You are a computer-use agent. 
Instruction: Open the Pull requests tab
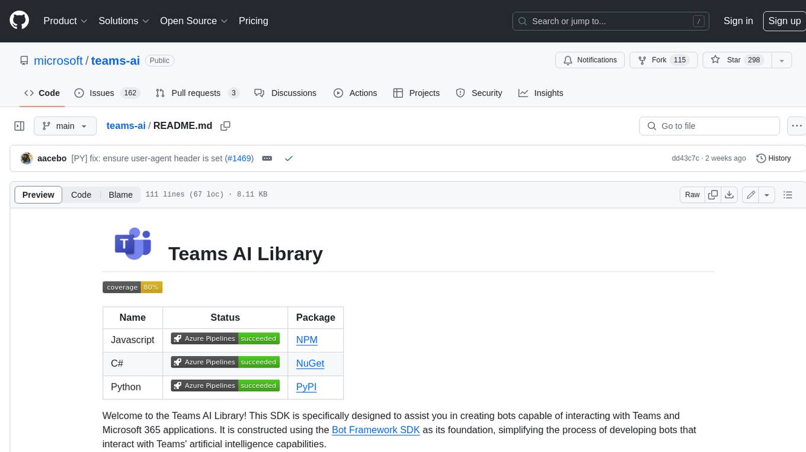coord(197,93)
